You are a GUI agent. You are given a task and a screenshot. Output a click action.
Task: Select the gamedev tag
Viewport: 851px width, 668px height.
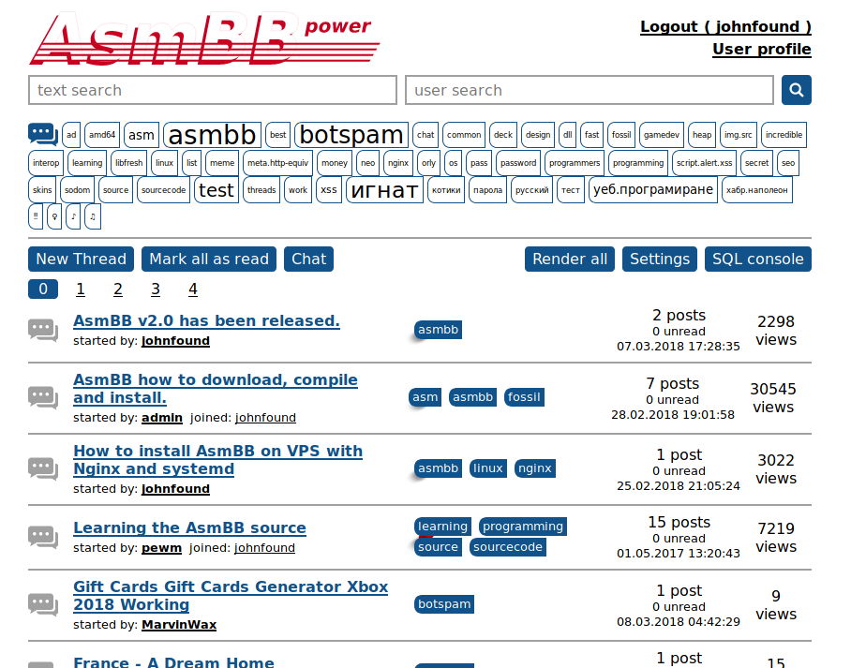[662, 135]
